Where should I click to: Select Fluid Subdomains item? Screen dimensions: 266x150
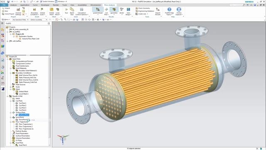pos(22,66)
